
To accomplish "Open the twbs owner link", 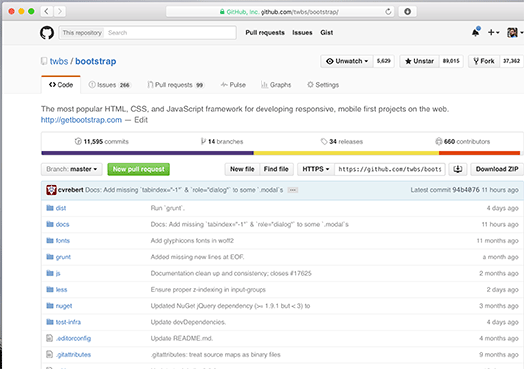I will [59, 61].
